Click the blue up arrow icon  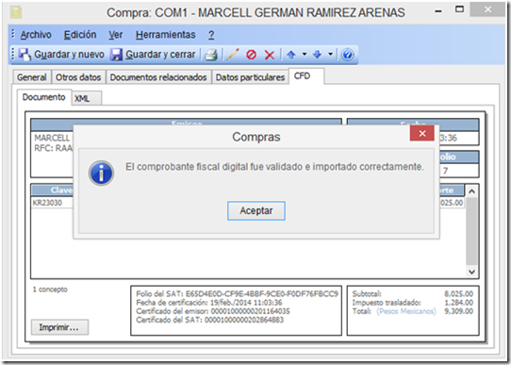[x=291, y=55]
